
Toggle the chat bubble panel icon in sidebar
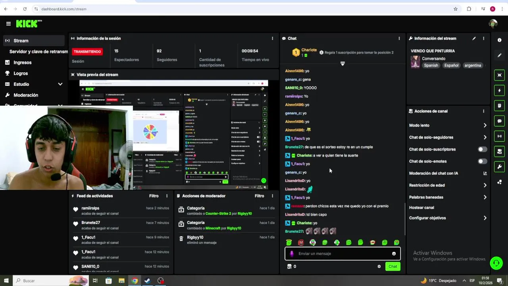(499, 121)
